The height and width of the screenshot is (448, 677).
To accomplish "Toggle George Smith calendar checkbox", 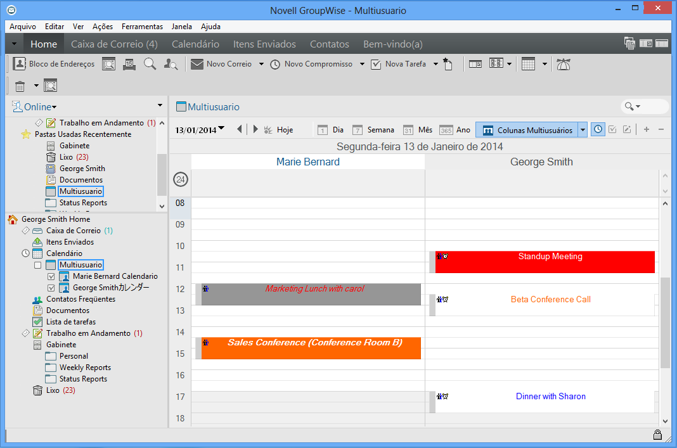I will [x=51, y=288].
